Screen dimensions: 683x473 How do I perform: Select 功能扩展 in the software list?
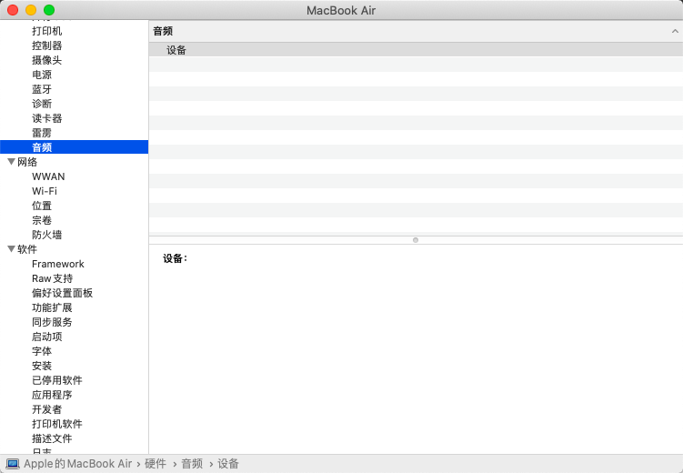pyautogui.click(x=52, y=307)
